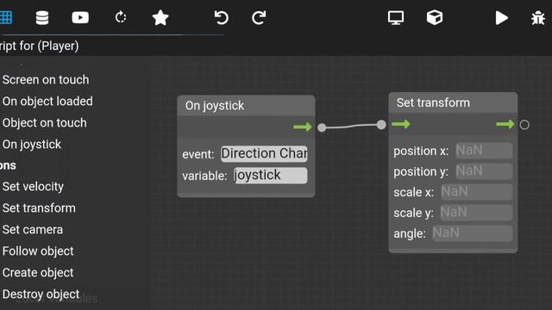Click the angle input field
This screenshot has height=310, width=552.
(473, 233)
